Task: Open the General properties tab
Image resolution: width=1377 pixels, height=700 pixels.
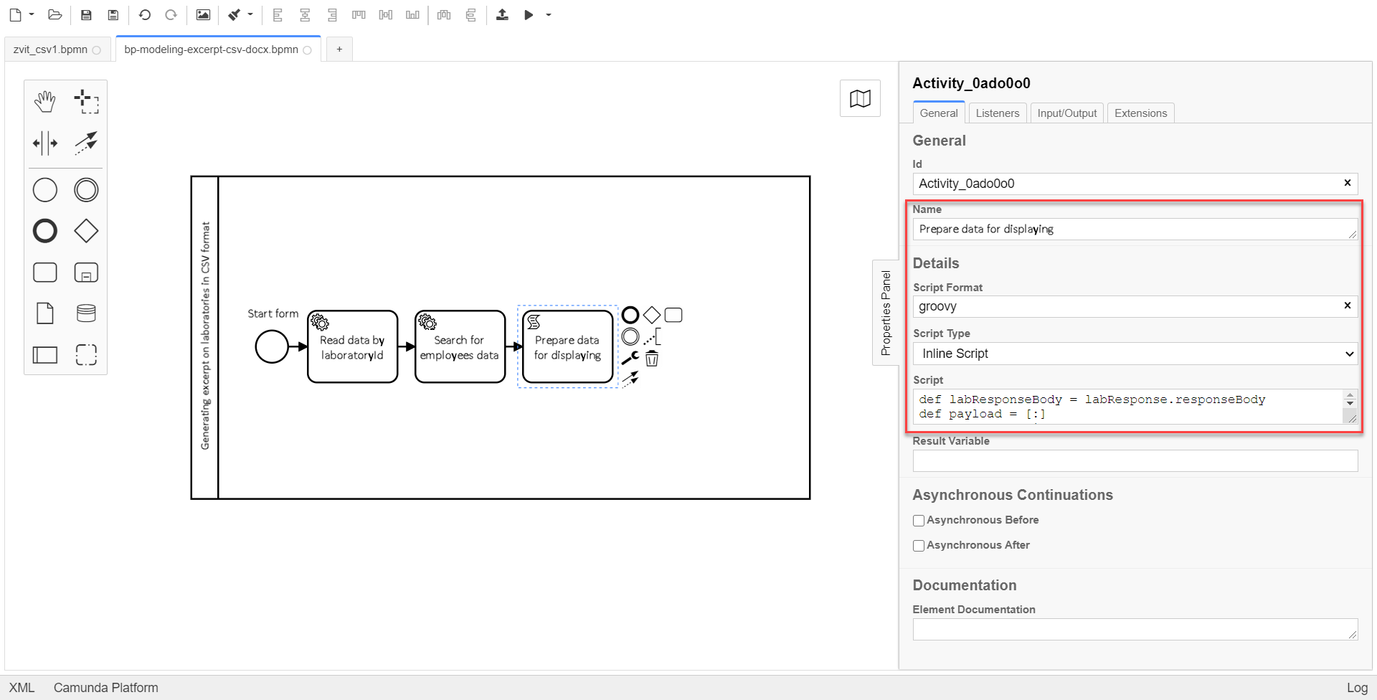Action: [938, 113]
